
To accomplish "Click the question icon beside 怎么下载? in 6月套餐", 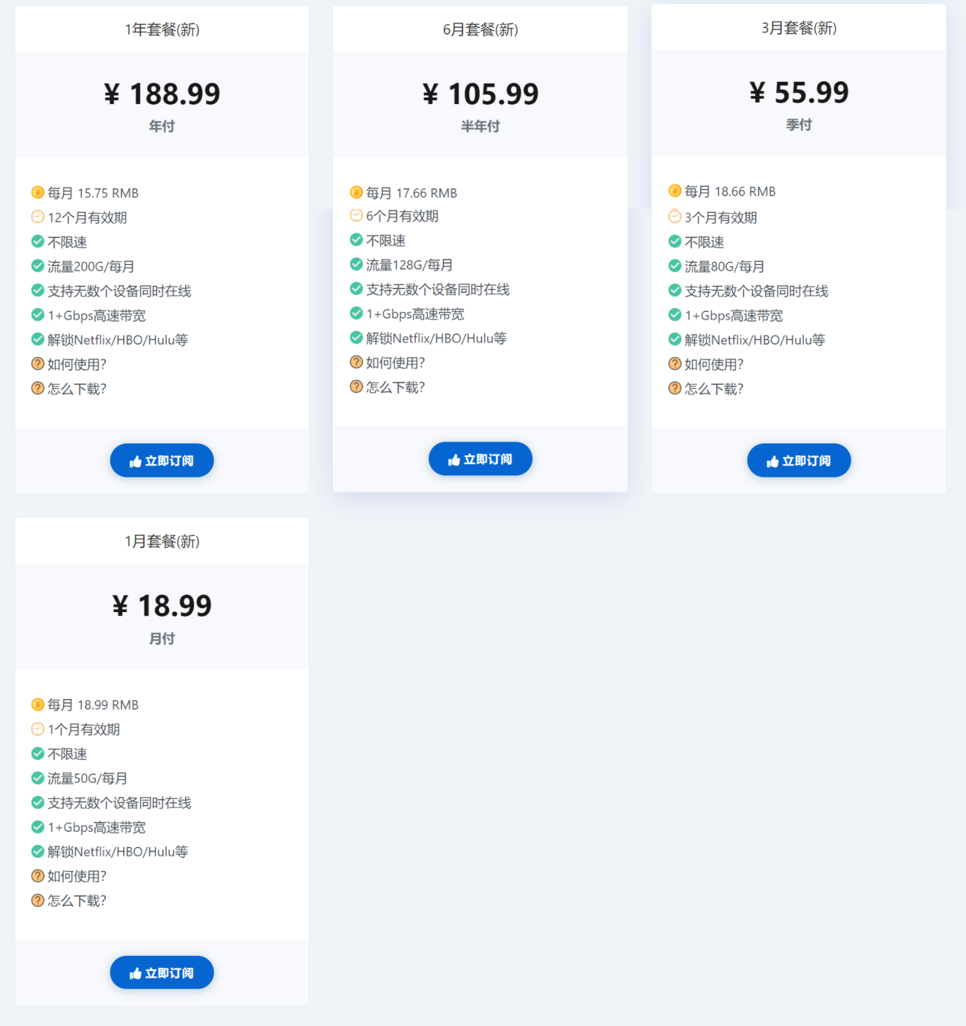I will click(x=356, y=386).
